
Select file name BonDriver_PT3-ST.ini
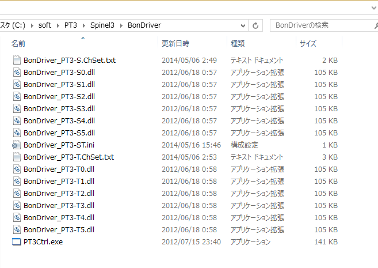59,145
